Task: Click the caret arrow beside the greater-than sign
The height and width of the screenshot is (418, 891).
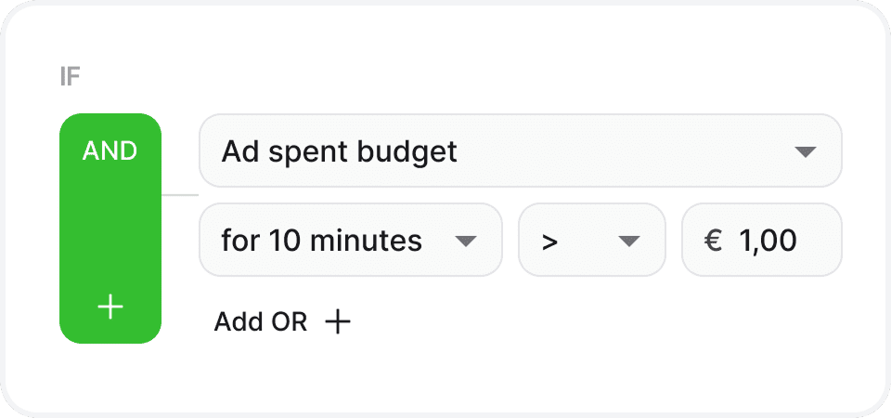Action: [629, 242]
